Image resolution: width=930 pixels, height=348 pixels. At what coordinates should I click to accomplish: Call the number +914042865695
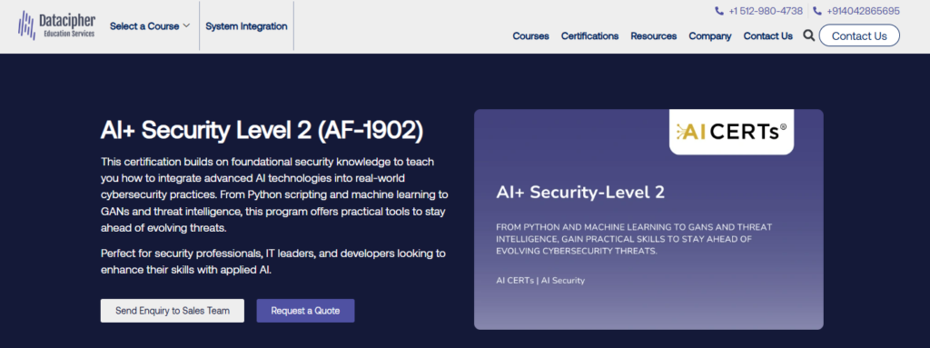[863, 11]
